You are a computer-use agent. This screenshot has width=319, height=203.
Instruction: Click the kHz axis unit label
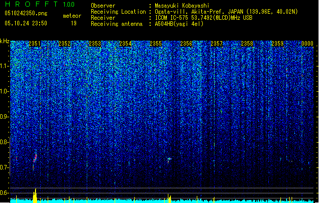coord(5,41)
